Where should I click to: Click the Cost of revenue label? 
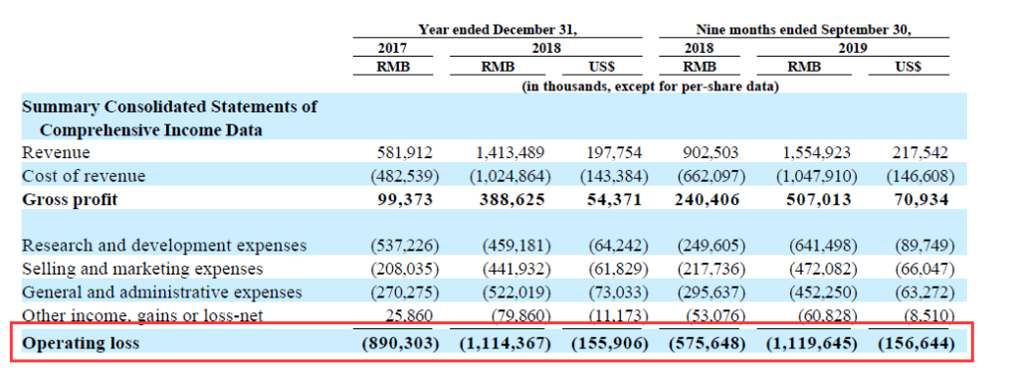pos(84,176)
